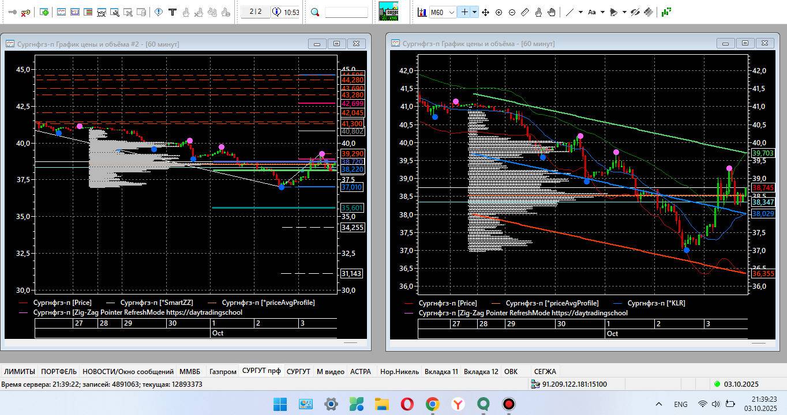Switch to the Газпром tab

(223, 372)
